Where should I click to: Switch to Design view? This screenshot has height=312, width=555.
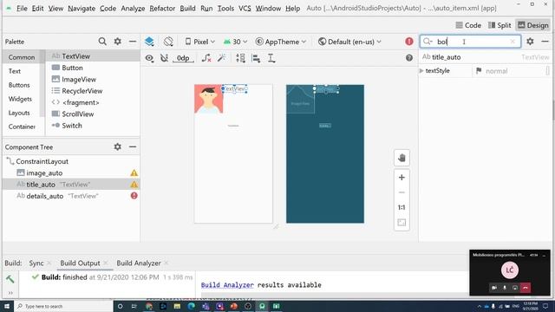point(533,25)
